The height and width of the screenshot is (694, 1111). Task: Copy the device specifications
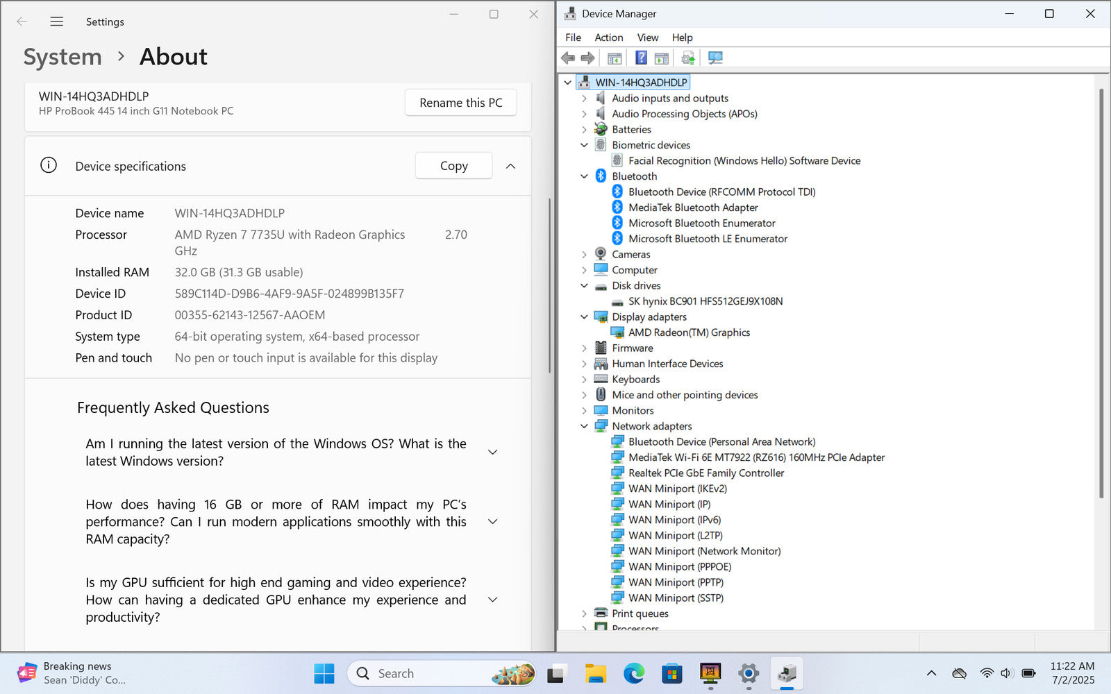[453, 166]
